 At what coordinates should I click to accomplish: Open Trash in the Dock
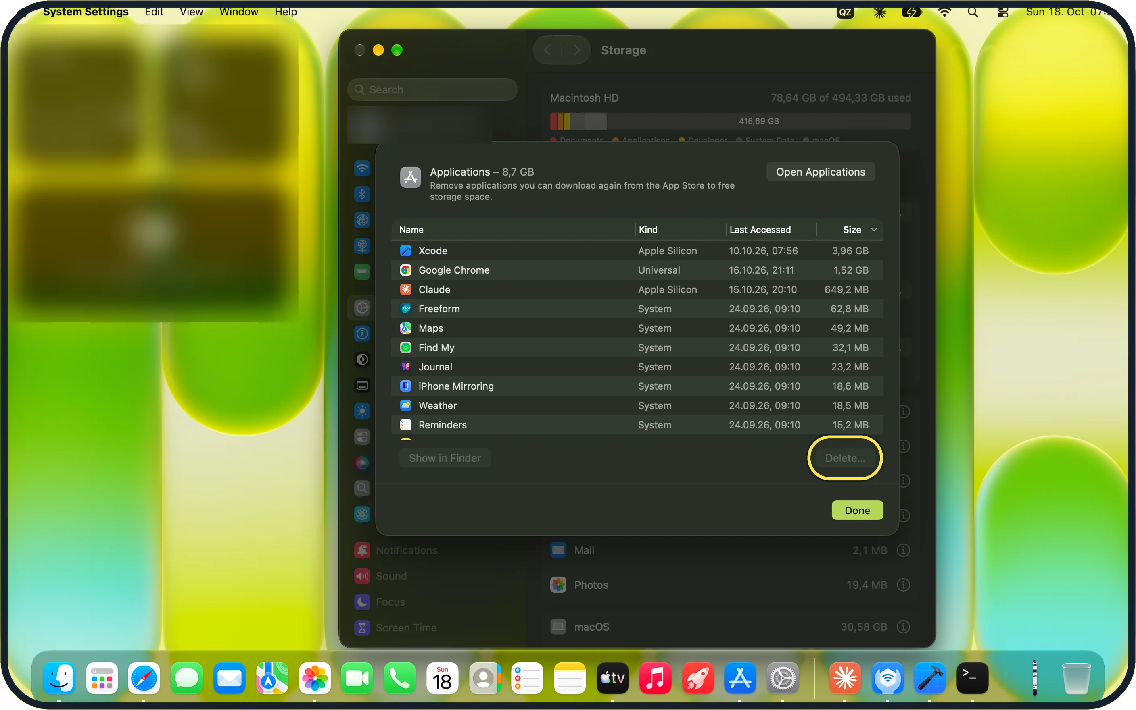(x=1076, y=678)
